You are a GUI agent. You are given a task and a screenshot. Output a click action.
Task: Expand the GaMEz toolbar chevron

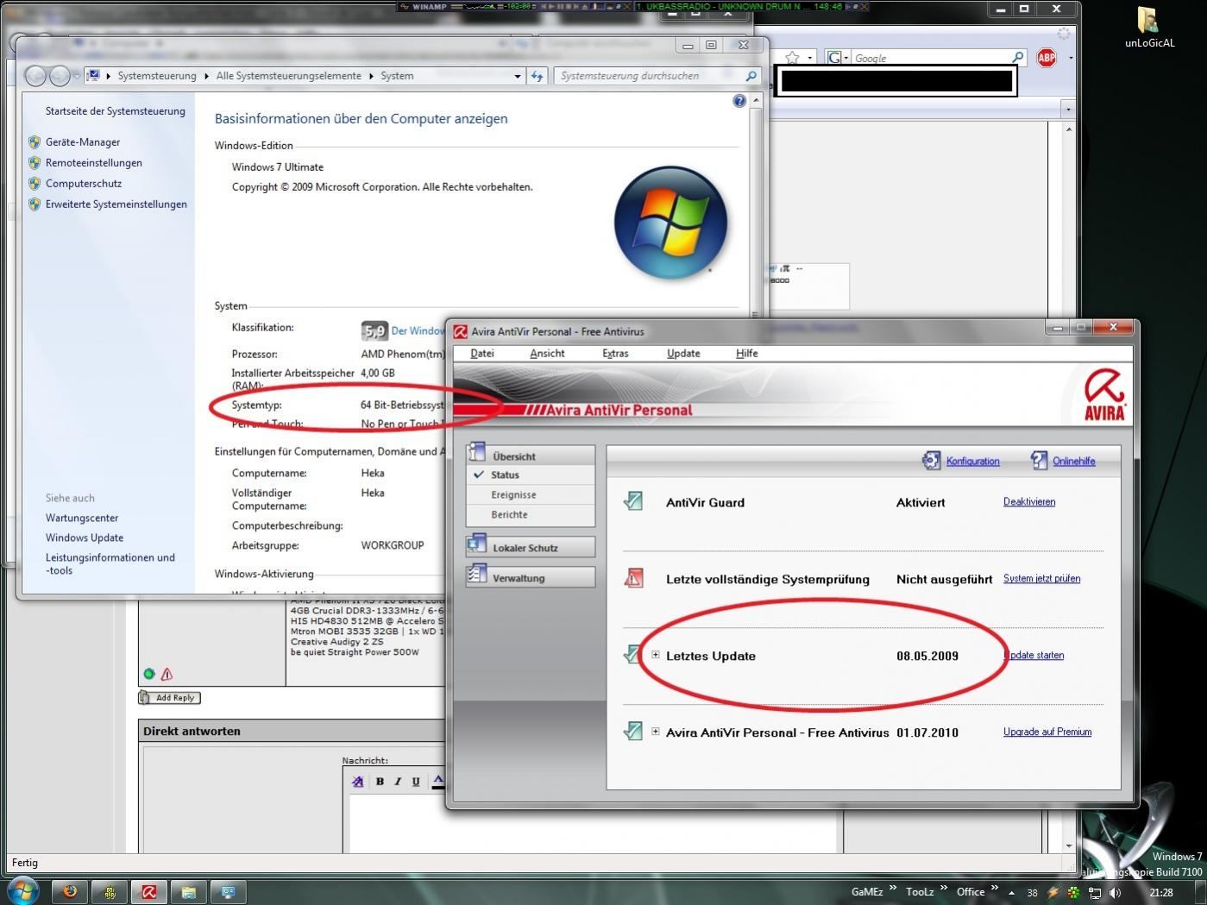[x=894, y=888]
